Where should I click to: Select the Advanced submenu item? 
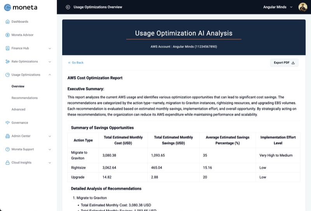(x=18, y=109)
